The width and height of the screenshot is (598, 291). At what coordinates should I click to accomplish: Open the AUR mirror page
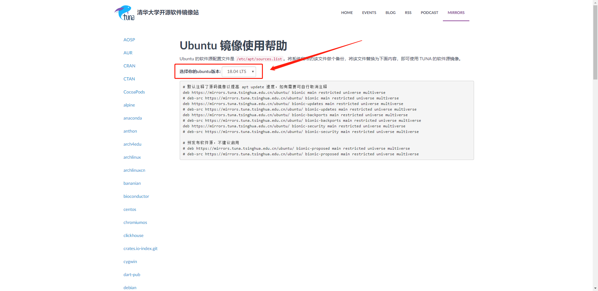coord(128,53)
